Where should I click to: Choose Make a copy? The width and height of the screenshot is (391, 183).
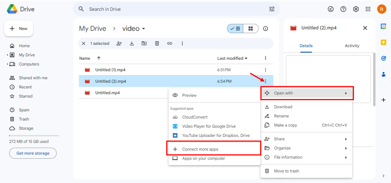(x=307, y=125)
